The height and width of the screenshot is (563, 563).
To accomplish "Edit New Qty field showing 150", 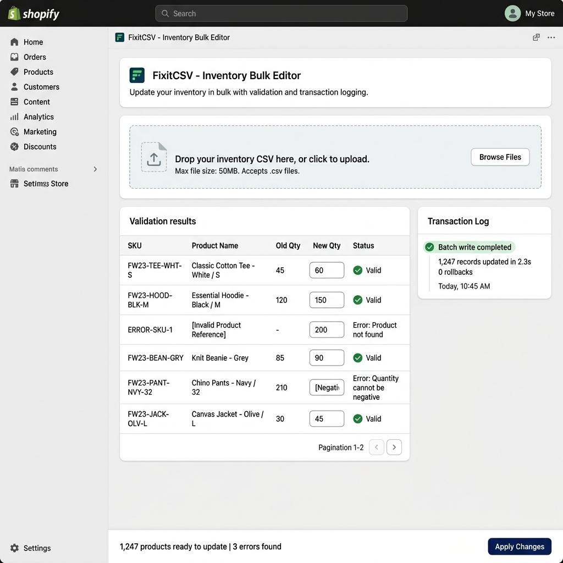I will (x=327, y=300).
